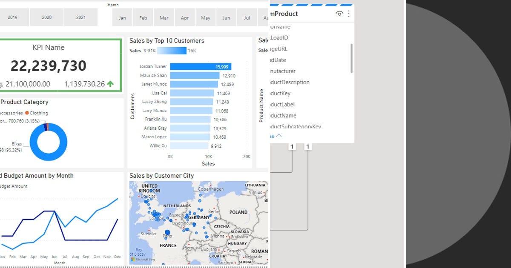Click Jordan Turner's sales bar
The width and height of the screenshot is (511, 268).
click(x=200, y=66)
